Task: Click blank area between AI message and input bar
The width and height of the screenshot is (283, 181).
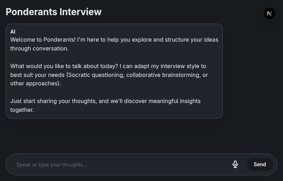Action: point(141,136)
